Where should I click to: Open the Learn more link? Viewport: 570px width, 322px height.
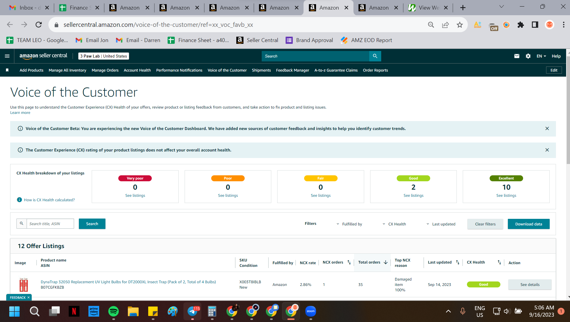[x=20, y=112]
